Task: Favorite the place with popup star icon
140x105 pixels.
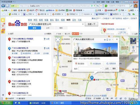Action: [105, 39]
